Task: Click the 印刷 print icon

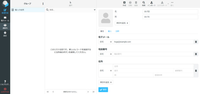Action: coord(130,4)
